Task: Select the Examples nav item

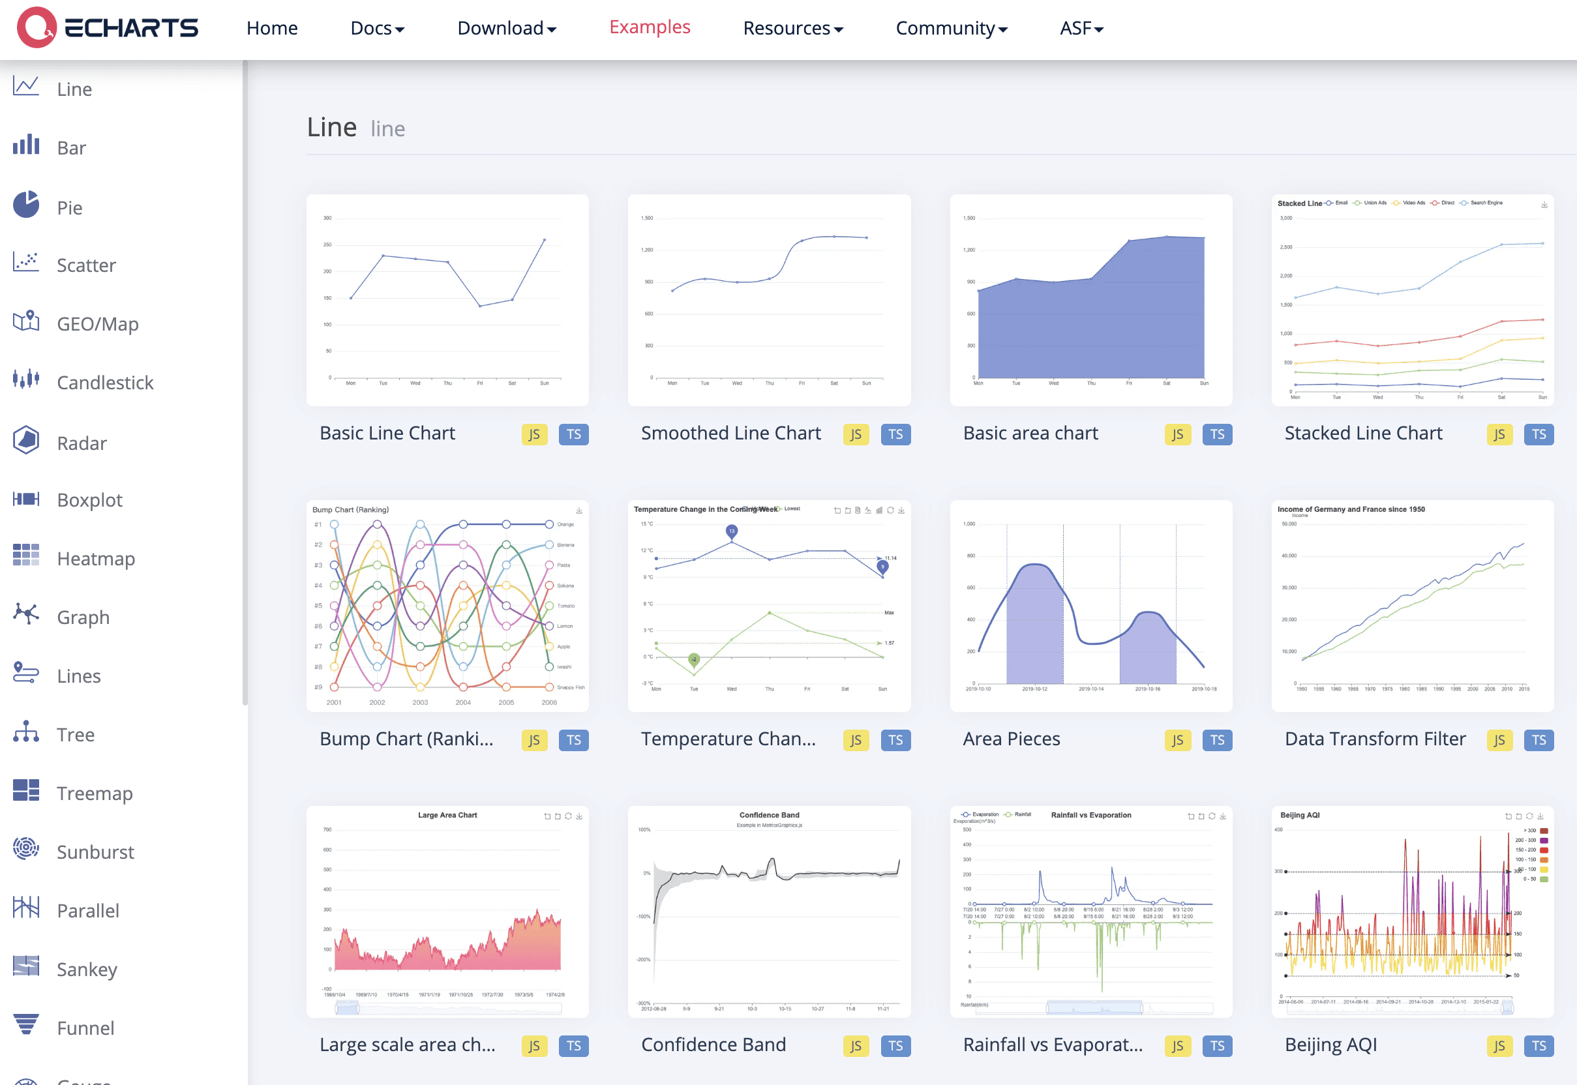Action: pyautogui.click(x=650, y=27)
